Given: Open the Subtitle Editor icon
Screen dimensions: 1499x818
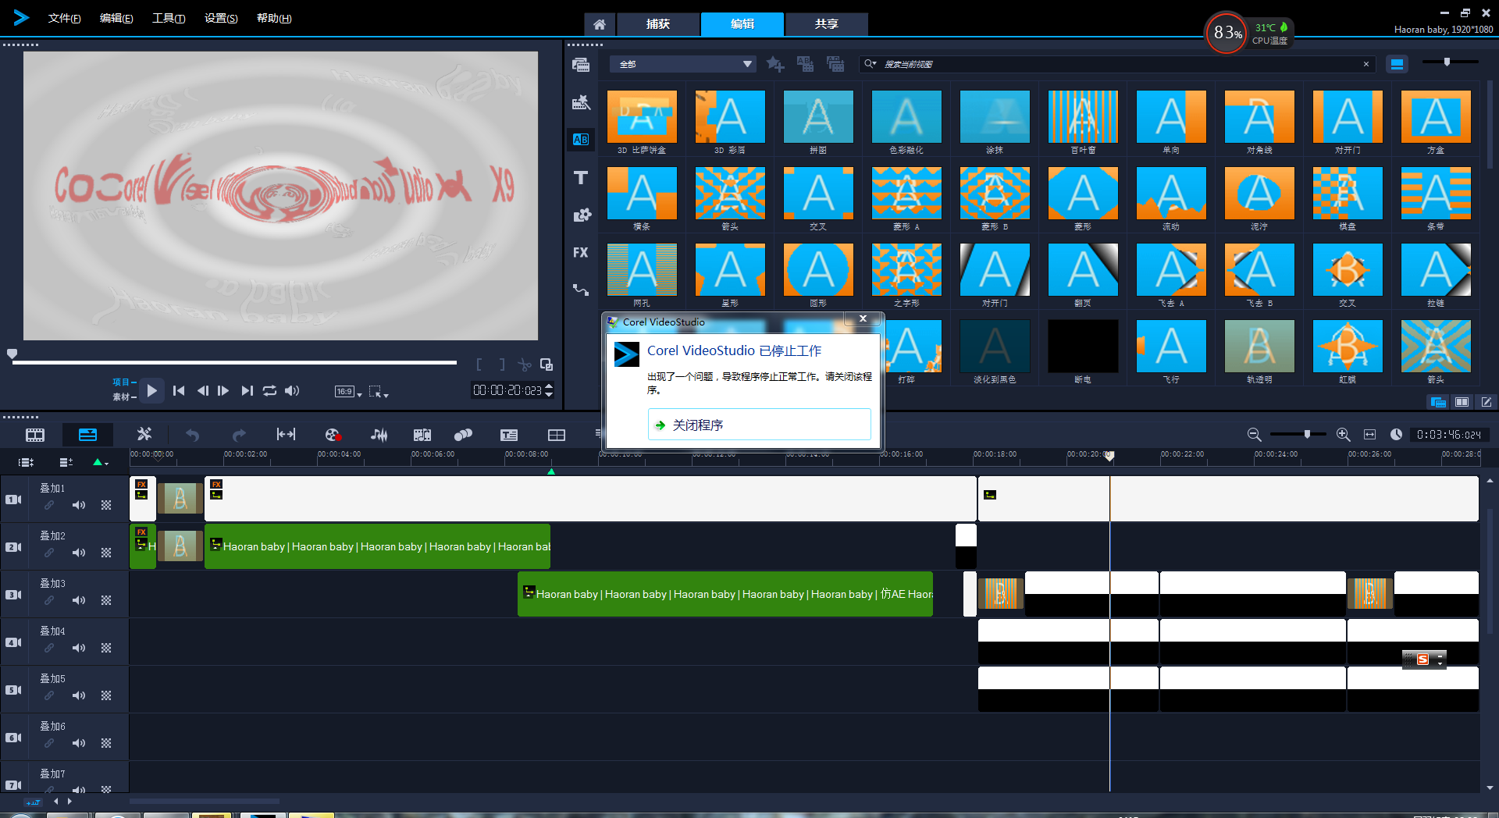Looking at the screenshot, I should pyautogui.click(x=509, y=435).
